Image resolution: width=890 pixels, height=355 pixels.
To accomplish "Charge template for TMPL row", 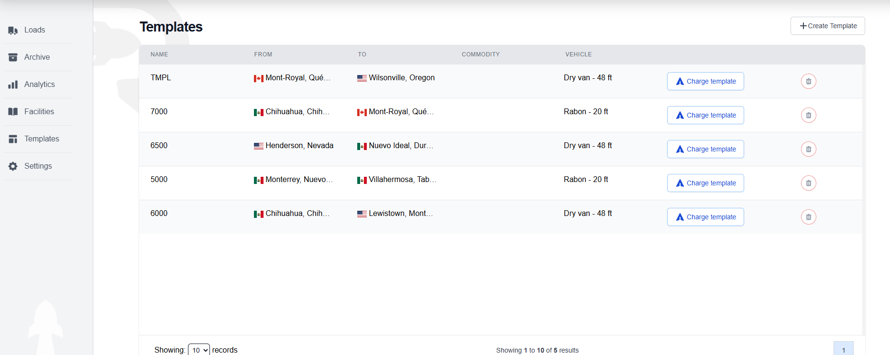I will [705, 81].
